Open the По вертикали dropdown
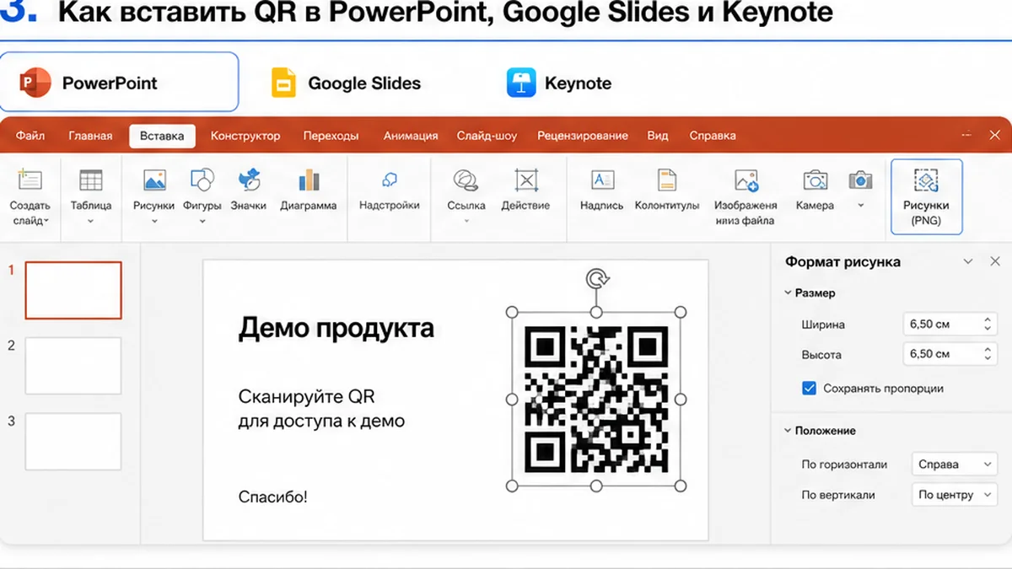The height and width of the screenshot is (569, 1012). [954, 495]
